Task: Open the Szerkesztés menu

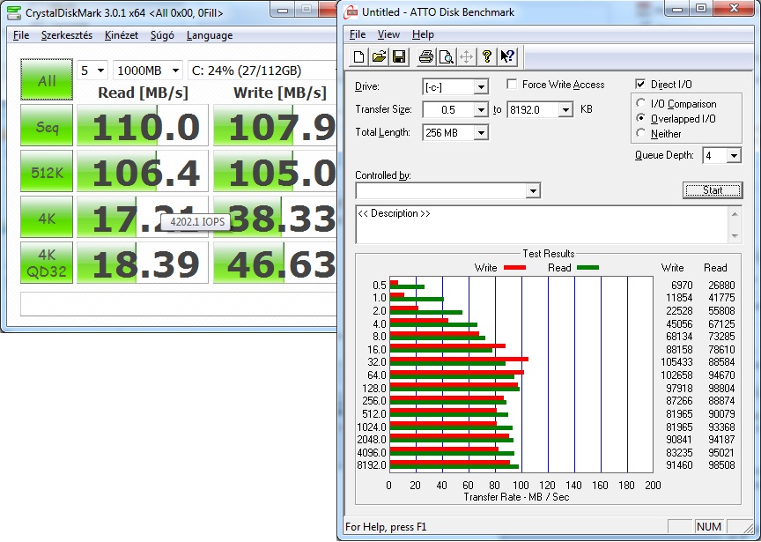Action: (66, 35)
